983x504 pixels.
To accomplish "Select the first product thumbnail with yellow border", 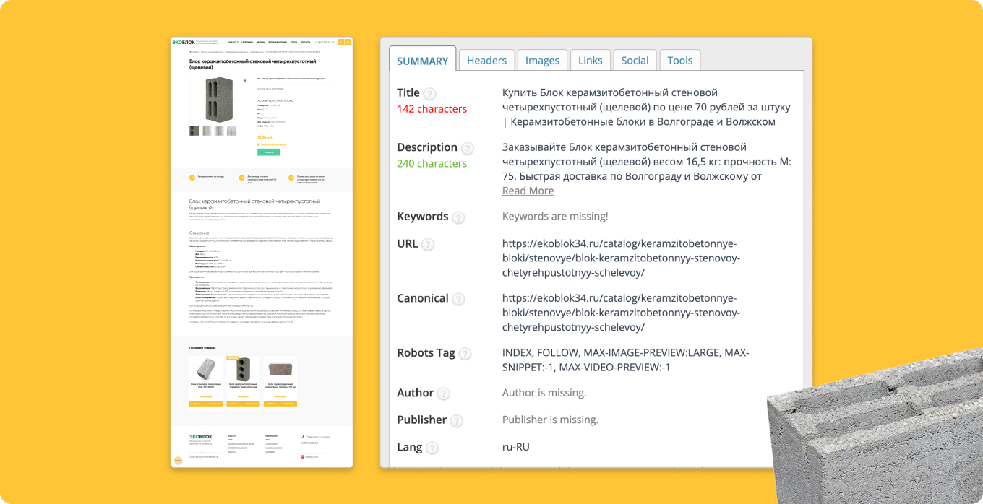I will (194, 131).
